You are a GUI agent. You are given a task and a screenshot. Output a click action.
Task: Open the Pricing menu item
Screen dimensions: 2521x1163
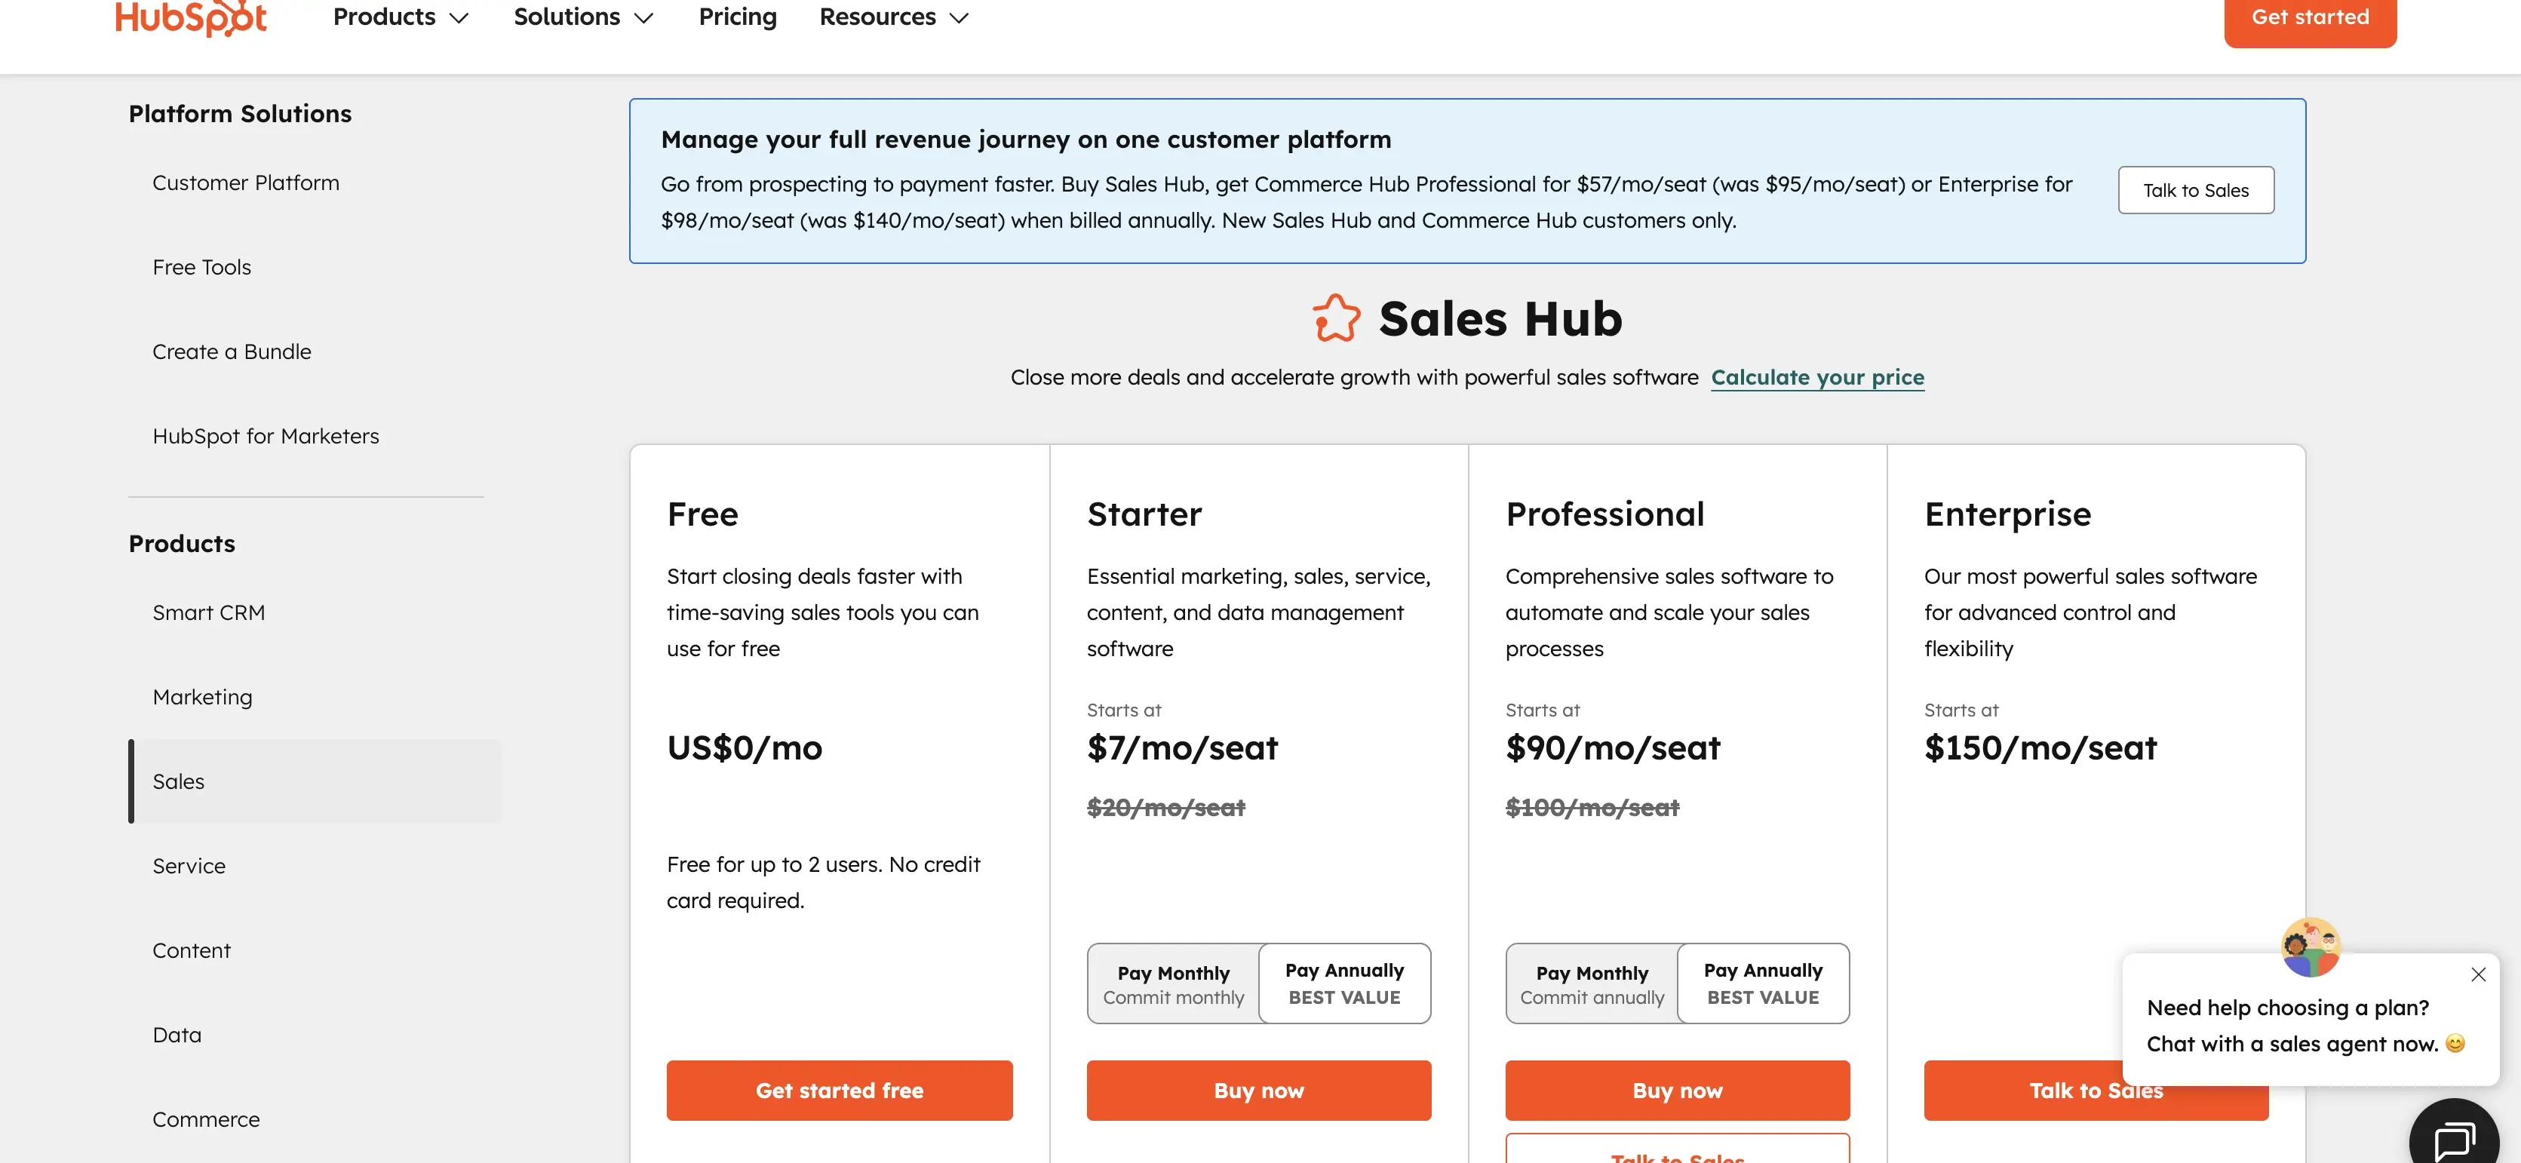pyautogui.click(x=738, y=17)
